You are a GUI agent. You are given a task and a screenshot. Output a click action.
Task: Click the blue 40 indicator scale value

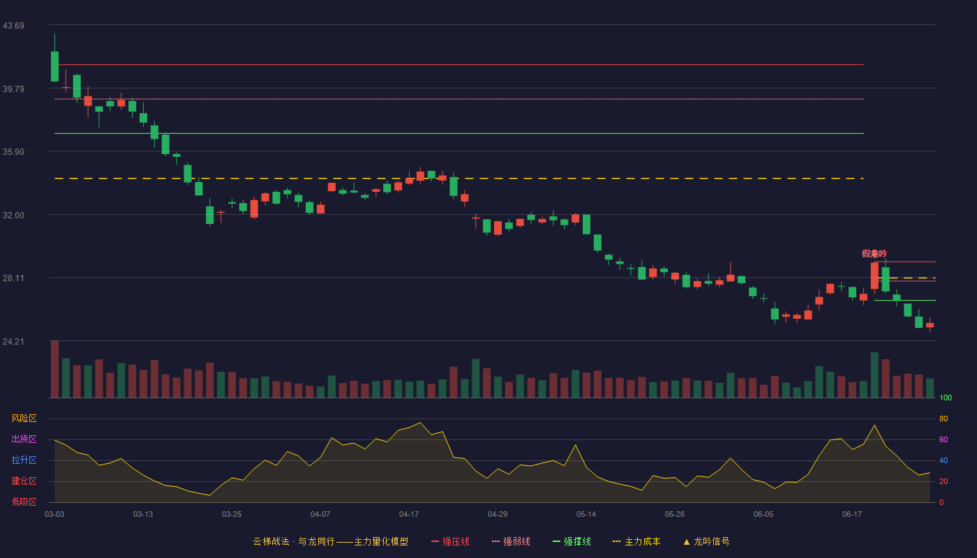[x=943, y=460]
